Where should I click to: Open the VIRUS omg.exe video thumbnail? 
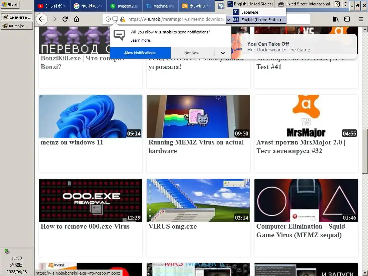pyautogui.click(x=198, y=201)
